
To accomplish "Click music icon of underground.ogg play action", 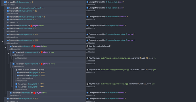I will (x=87, y=58).
